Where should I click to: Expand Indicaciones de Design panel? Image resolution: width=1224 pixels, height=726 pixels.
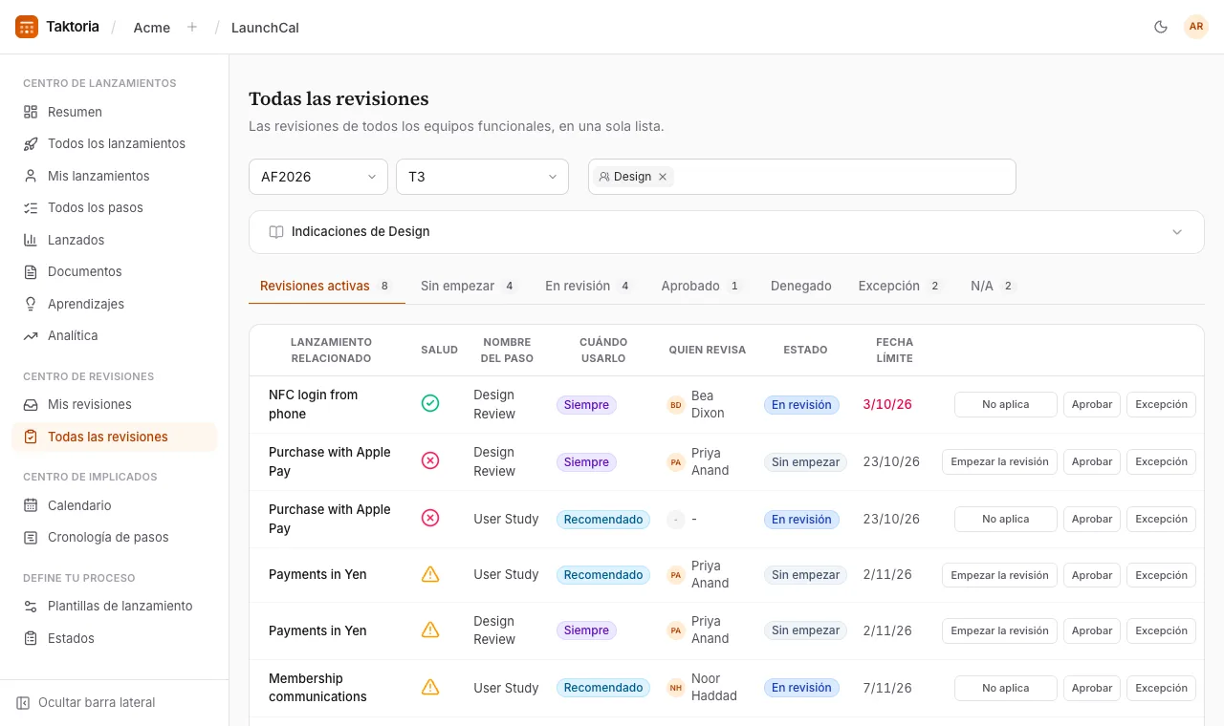[727, 232]
